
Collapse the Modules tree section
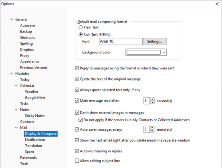click(x=12, y=73)
